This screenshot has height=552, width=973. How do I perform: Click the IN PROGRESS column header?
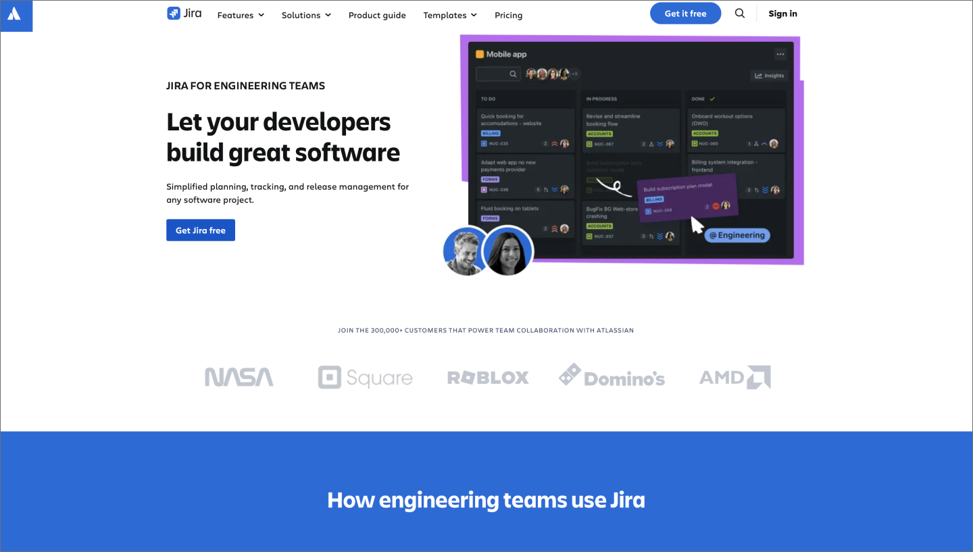(601, 99)
